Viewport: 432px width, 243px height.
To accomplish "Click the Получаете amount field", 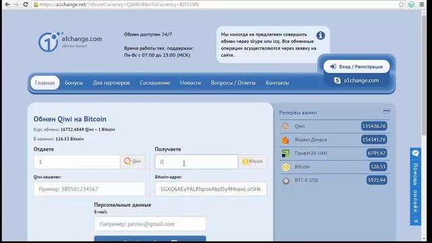I will 196,162.
